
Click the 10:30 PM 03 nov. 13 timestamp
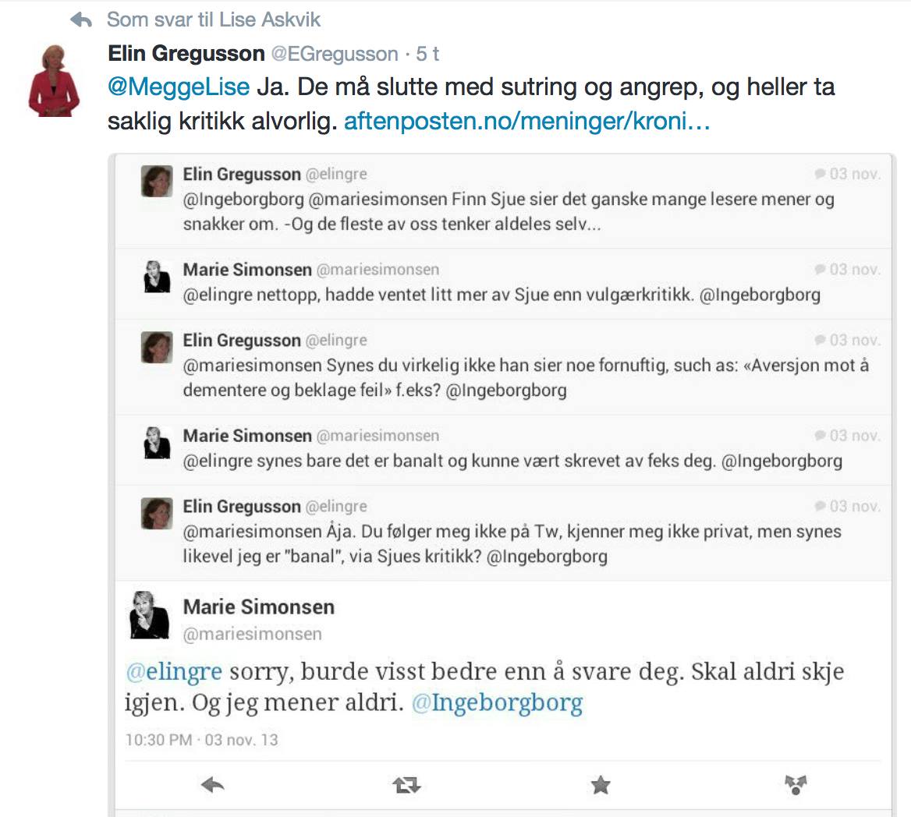coord(201,740)
